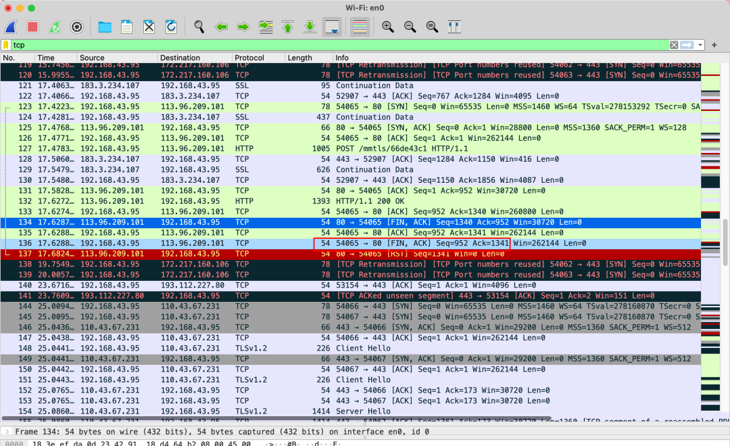Sort by the No. column
Screen dimensions: 730x446
17,58
